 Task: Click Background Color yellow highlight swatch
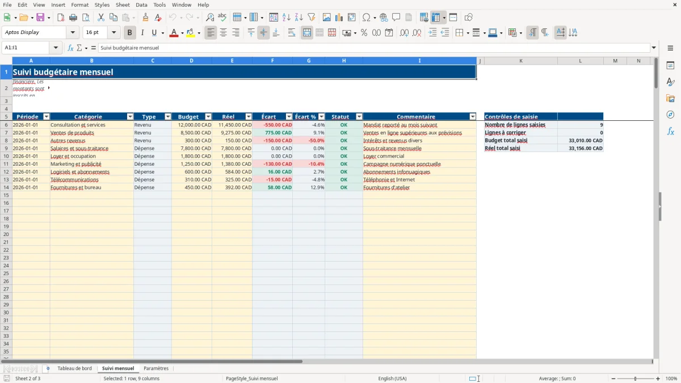tap(190, 33)
